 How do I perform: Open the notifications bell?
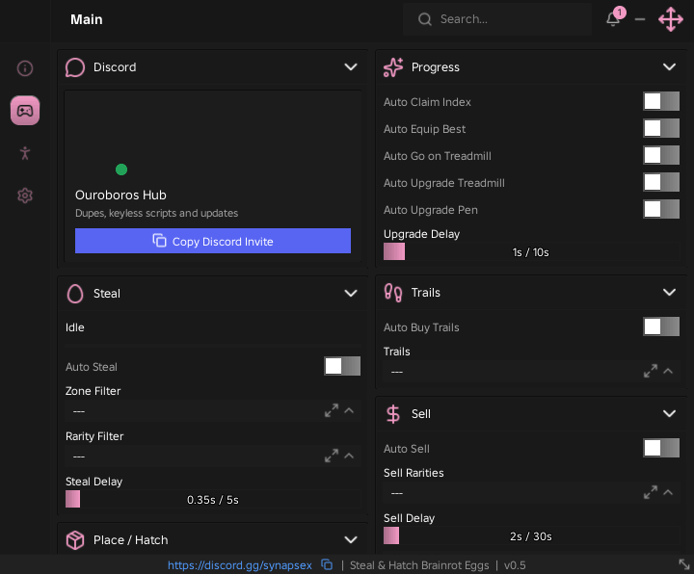click(613, 18)
